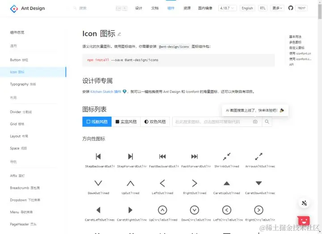Click the floating theme magic-wand button
This screenshot has width=322, height=234.
coord(305,203)
